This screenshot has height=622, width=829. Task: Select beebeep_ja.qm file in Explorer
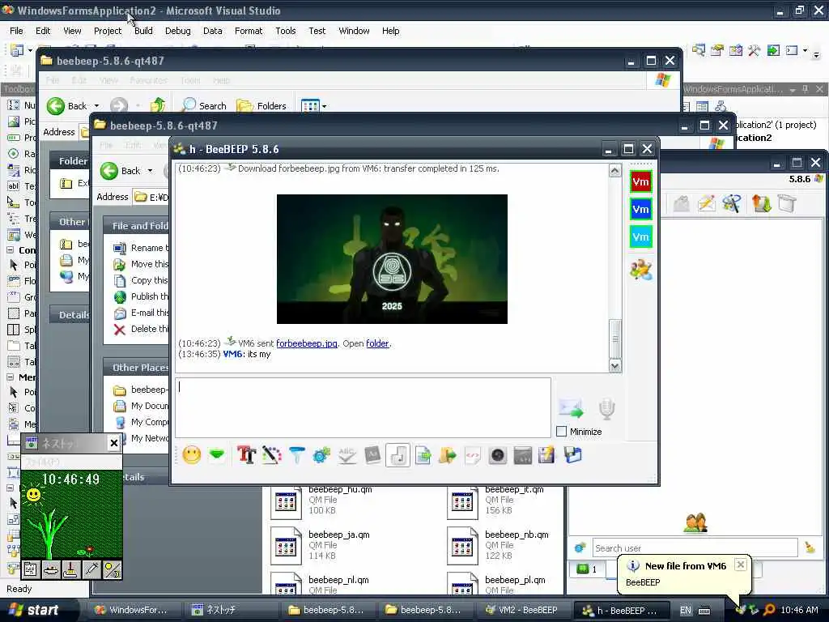click(321, 545)
